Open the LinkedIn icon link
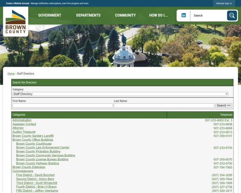Viewport: 241px width, 193px height. (x=184, y=15)
